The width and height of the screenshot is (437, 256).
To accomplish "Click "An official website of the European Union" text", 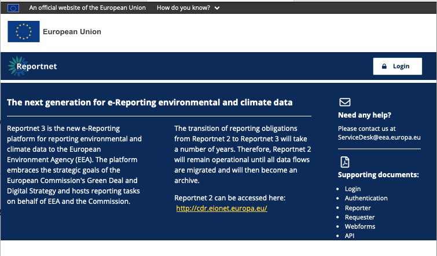I will 87,8.
